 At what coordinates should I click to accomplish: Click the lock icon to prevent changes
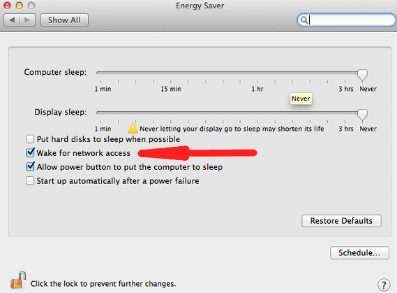pos(18,280)
